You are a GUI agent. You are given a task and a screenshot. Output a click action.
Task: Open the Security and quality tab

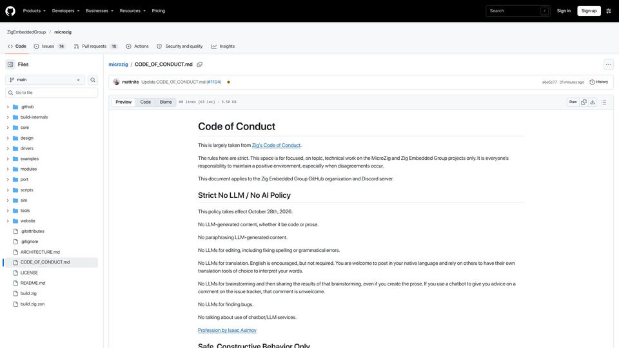tap(180, 46)
